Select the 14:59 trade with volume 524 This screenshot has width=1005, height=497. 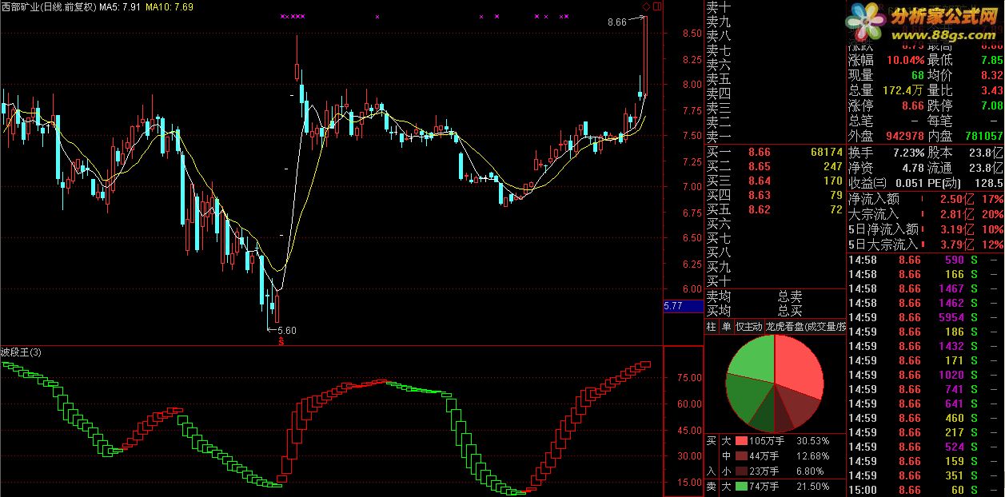(925, 447)
